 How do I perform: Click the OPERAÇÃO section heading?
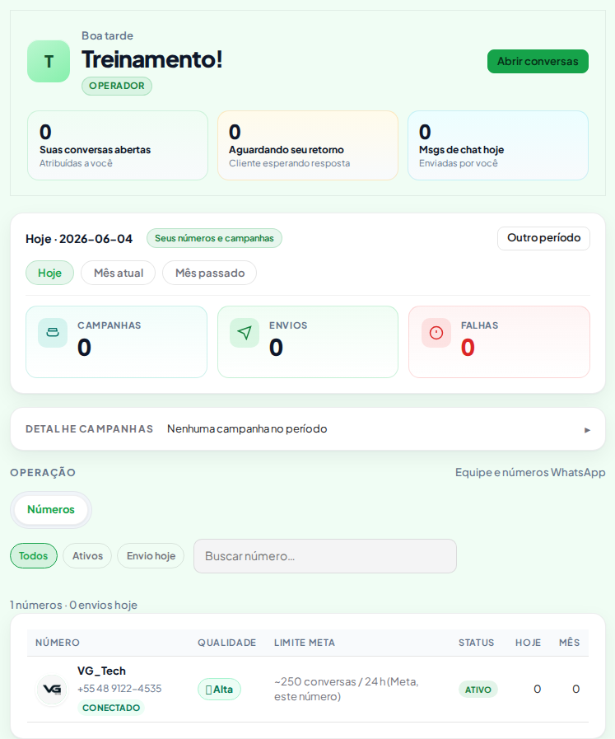click(x=43, y=473)
